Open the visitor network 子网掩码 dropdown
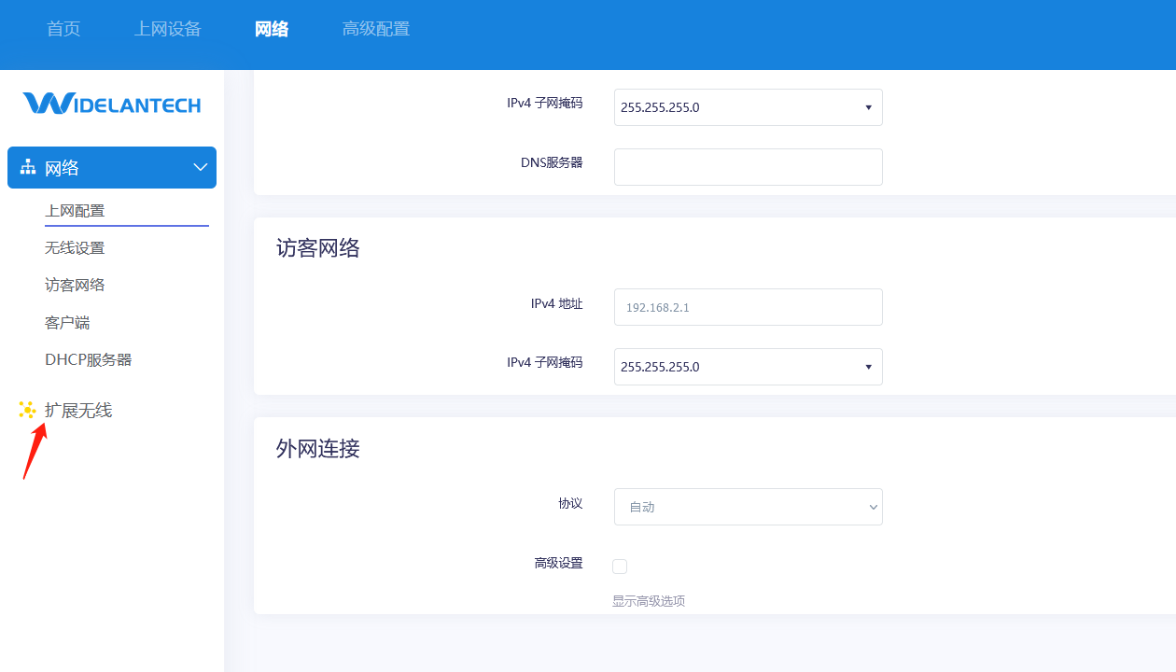This screenshot has height=672, width=1176. pyautogui.click(x=748, y=367)
